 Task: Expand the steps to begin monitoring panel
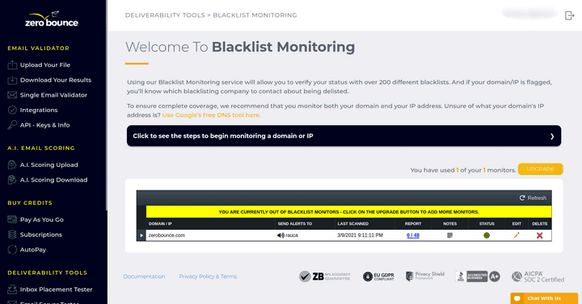(x=344, y=136)
